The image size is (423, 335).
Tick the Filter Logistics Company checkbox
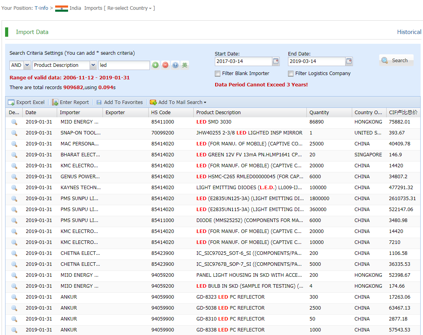291,73
